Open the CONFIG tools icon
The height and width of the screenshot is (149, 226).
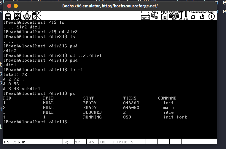(184, 16)
